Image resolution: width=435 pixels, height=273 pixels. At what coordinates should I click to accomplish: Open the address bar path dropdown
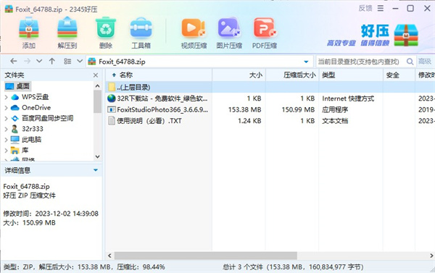306,62
